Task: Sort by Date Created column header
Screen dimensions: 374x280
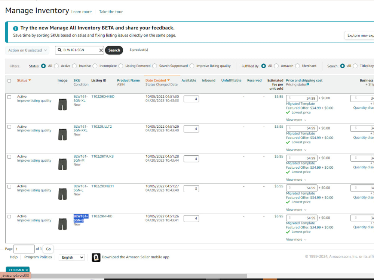Action: (157, 81)
